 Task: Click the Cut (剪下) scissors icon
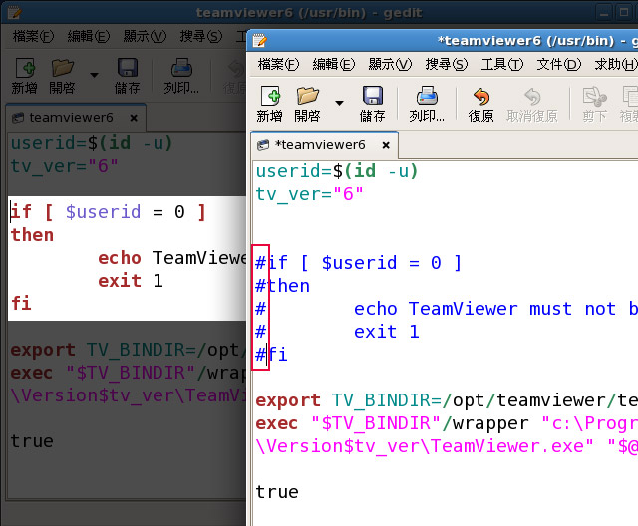coord(594,97)
